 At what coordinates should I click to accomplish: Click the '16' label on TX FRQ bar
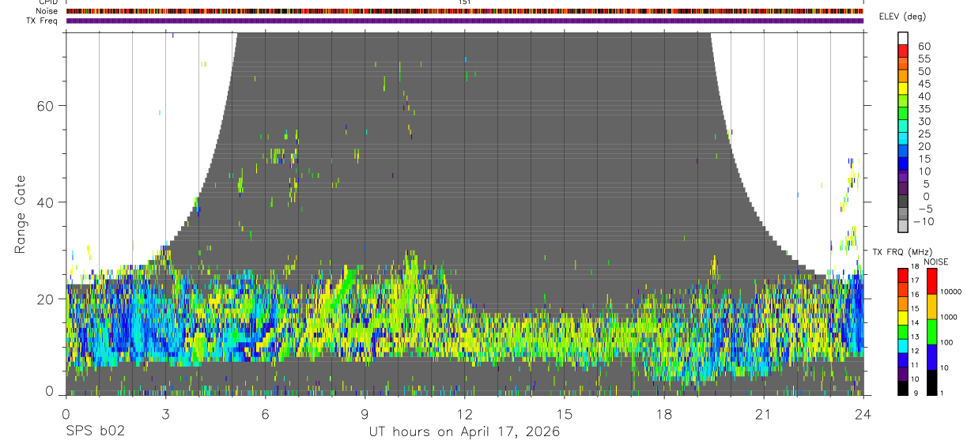[916, 294]
